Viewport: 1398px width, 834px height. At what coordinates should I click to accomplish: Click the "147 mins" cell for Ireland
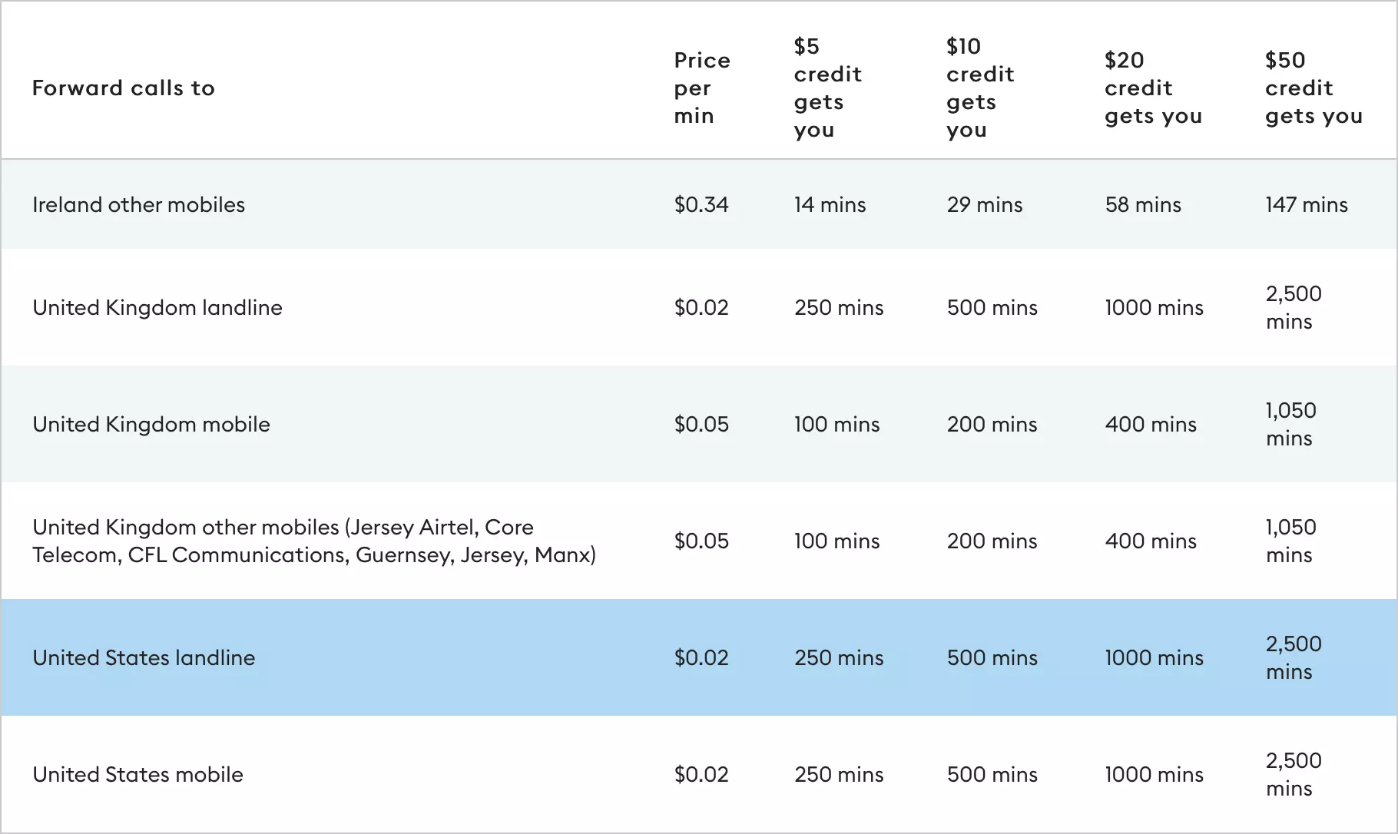click(x=1307, y=205)
